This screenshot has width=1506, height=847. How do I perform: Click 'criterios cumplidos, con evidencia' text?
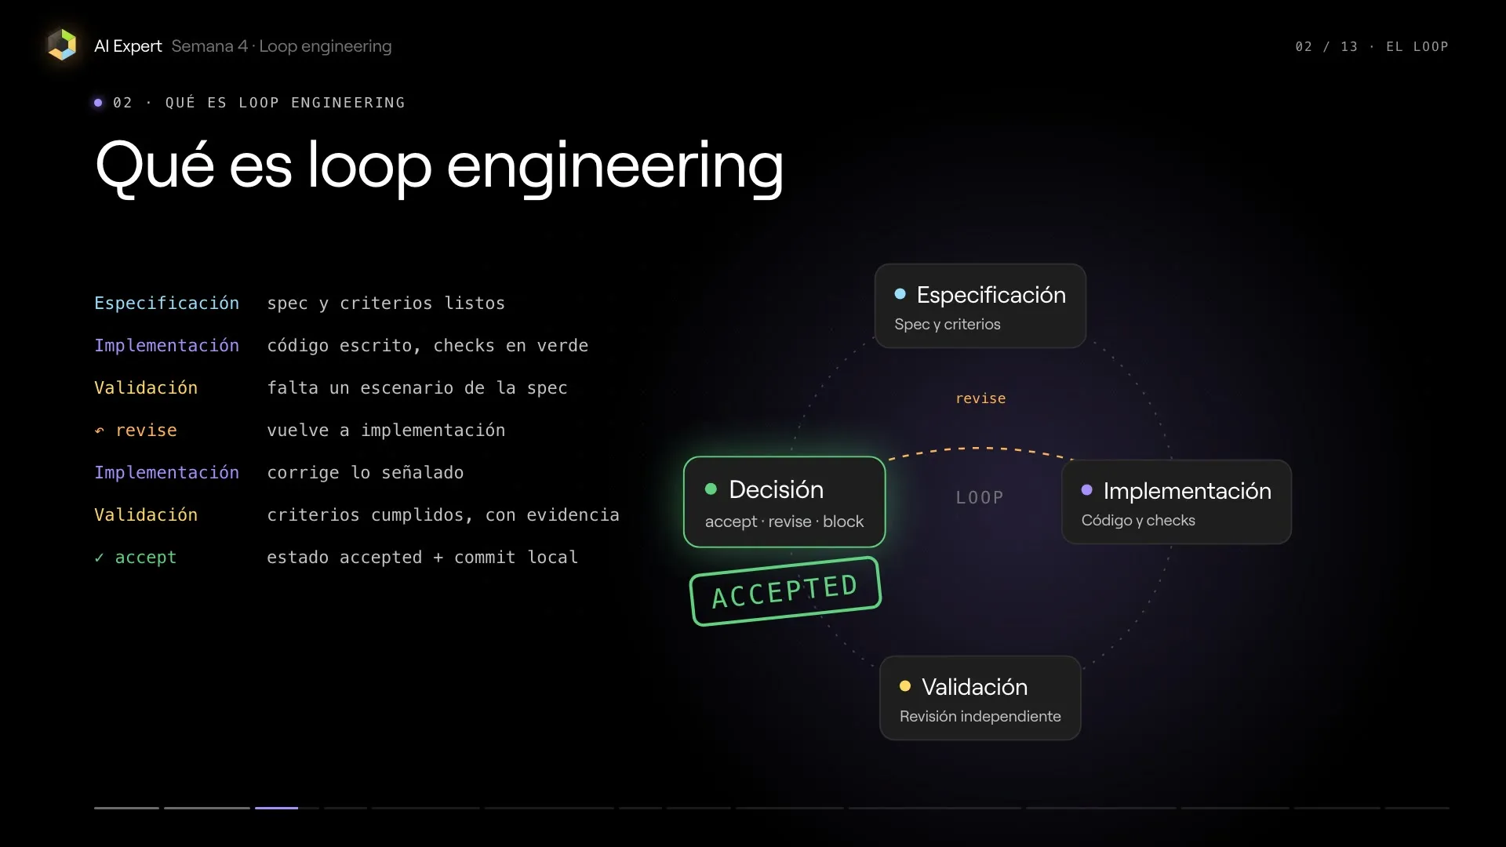443,515
